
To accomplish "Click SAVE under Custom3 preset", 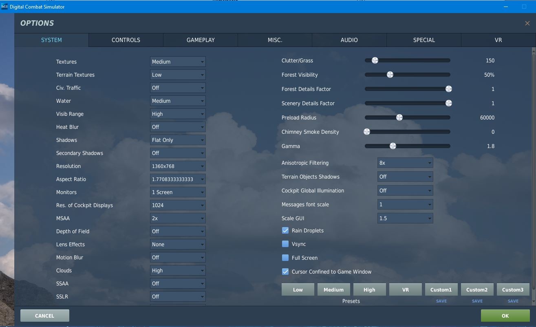I will click(513, 301).
